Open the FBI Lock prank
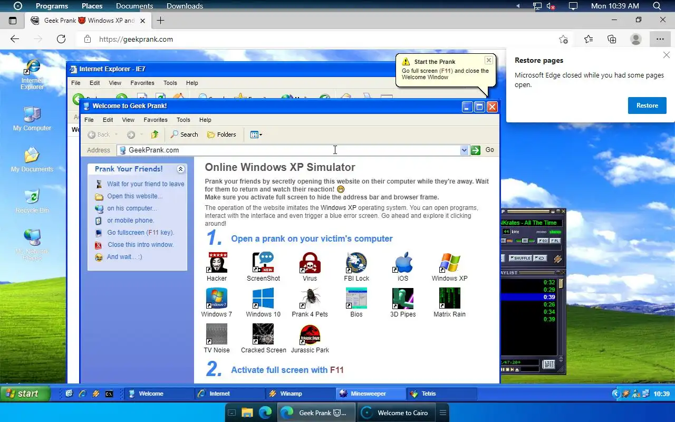 pos(356,267)
